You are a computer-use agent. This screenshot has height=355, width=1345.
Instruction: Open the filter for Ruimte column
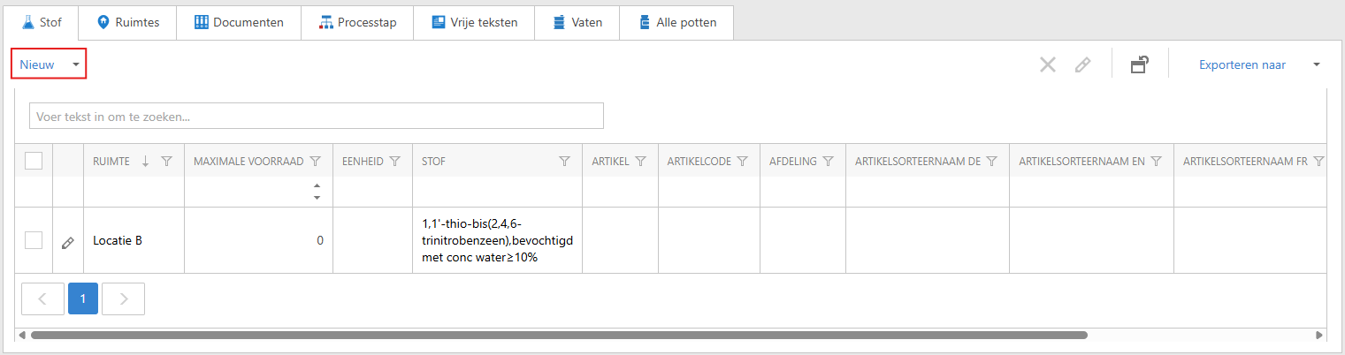point(166,162)
